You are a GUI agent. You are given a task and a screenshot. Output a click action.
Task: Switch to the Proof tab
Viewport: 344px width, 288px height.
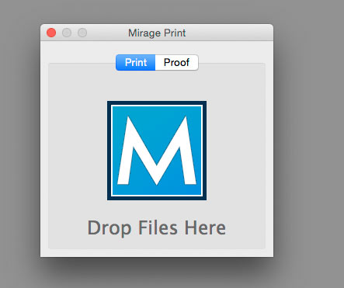(x=177, y=62)
